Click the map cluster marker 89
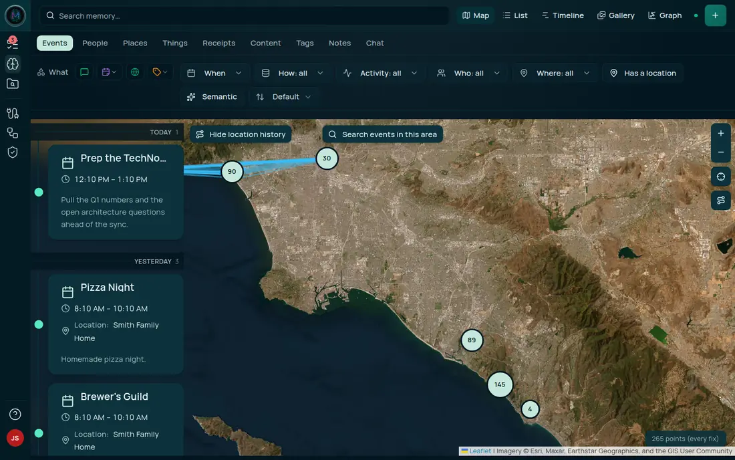 coord(472,340)
